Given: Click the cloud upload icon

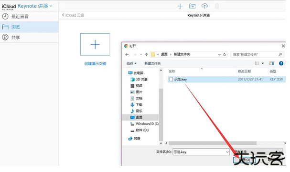Looking at the screenshot, I should pyautogui.click(x=204, y=6).
